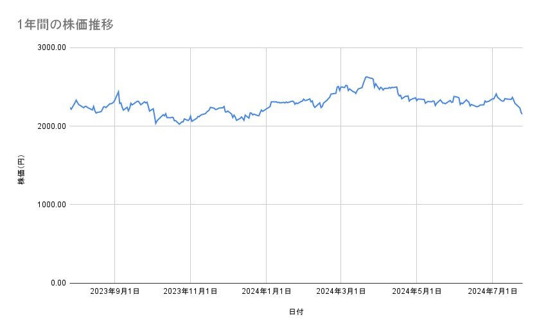Click the line's spike near 2023年9月1日
The width and height of the screenshot is (539, 333).
click(119, 91)
